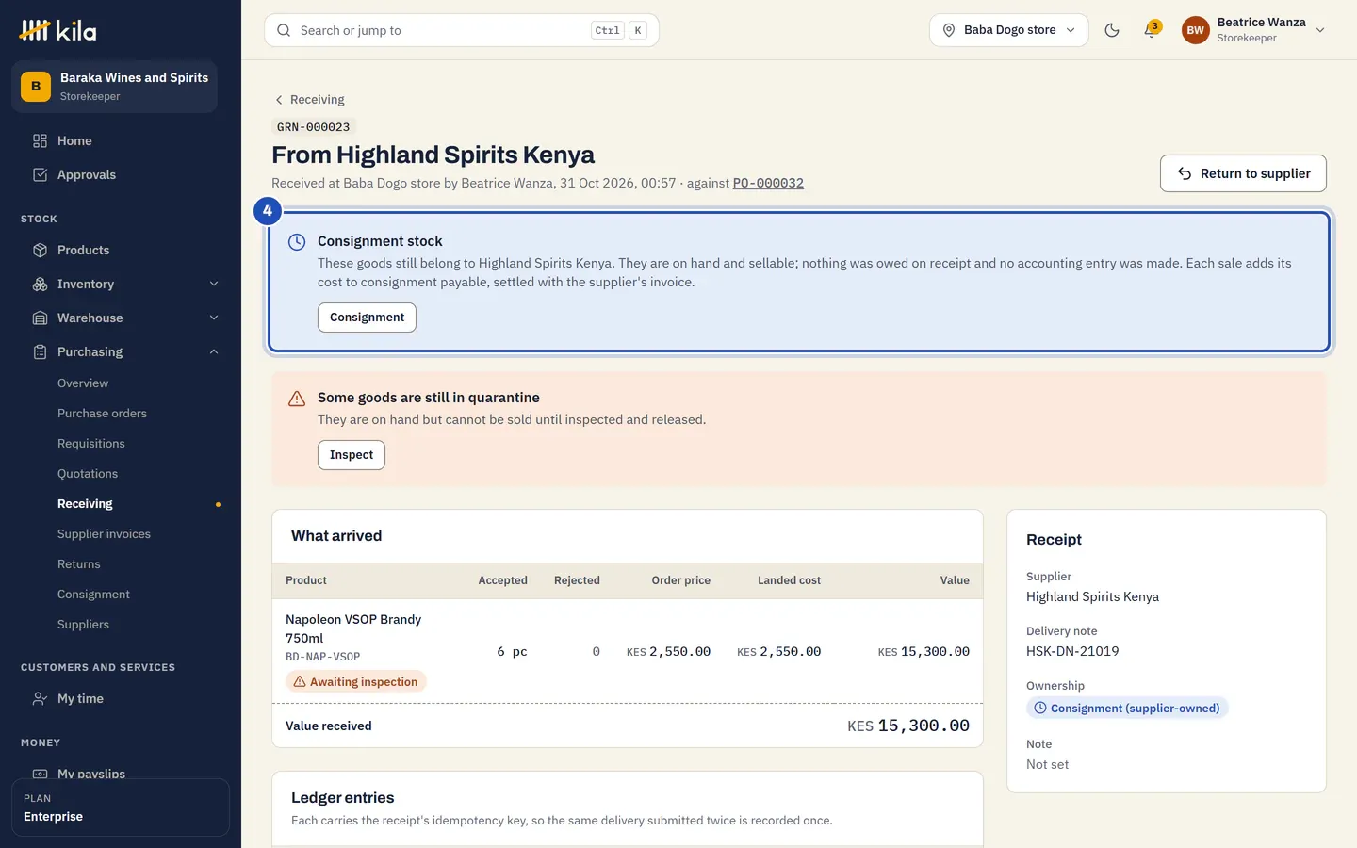Open notifications bell
Image resolution: width=1357 pixels, height=848 pixels.
(1151, 30)
